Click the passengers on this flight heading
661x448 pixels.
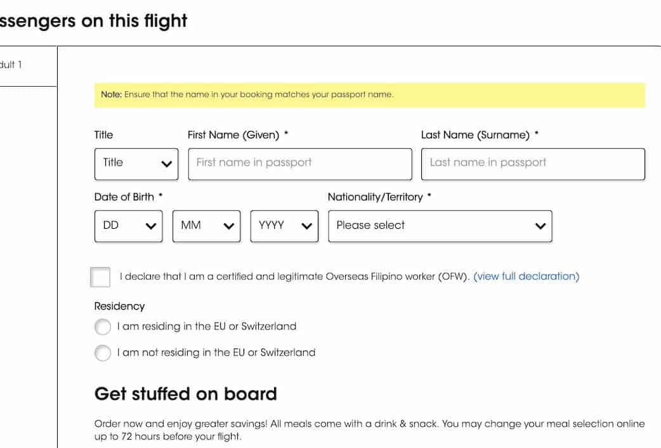point(94,21)
